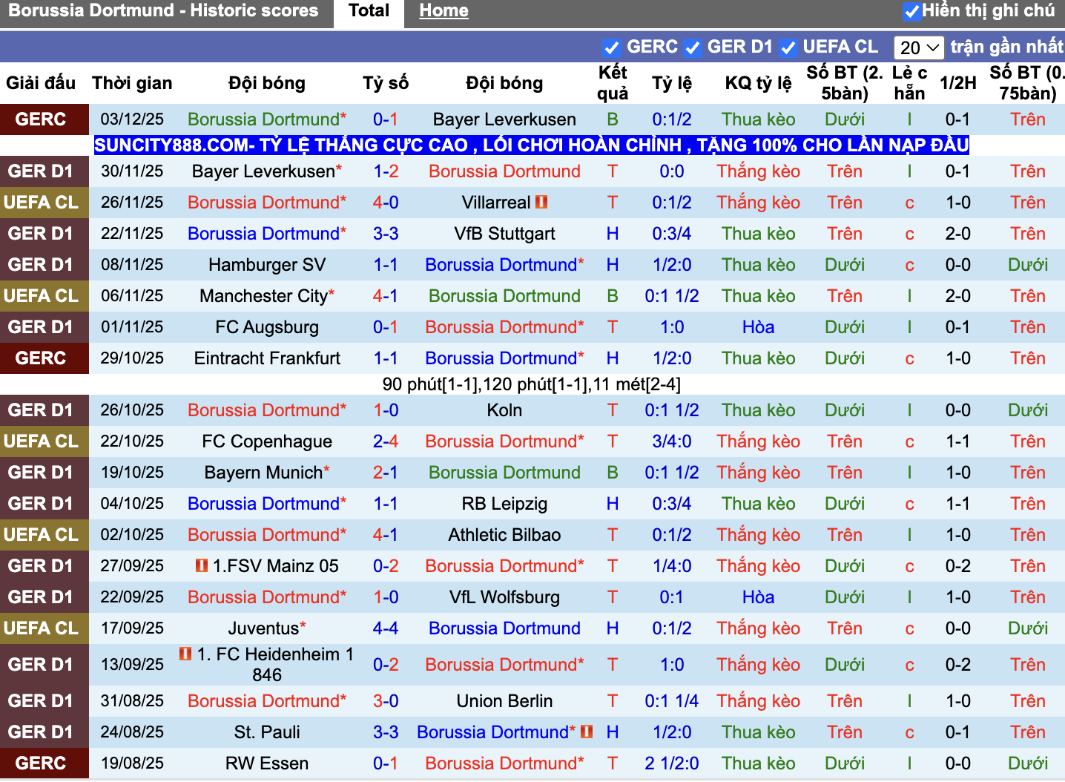Click the 3-0 score against Union Berlin
The height and width of the screenshot is (782, 1065).
pyautogui.click(x=386, y=701)
